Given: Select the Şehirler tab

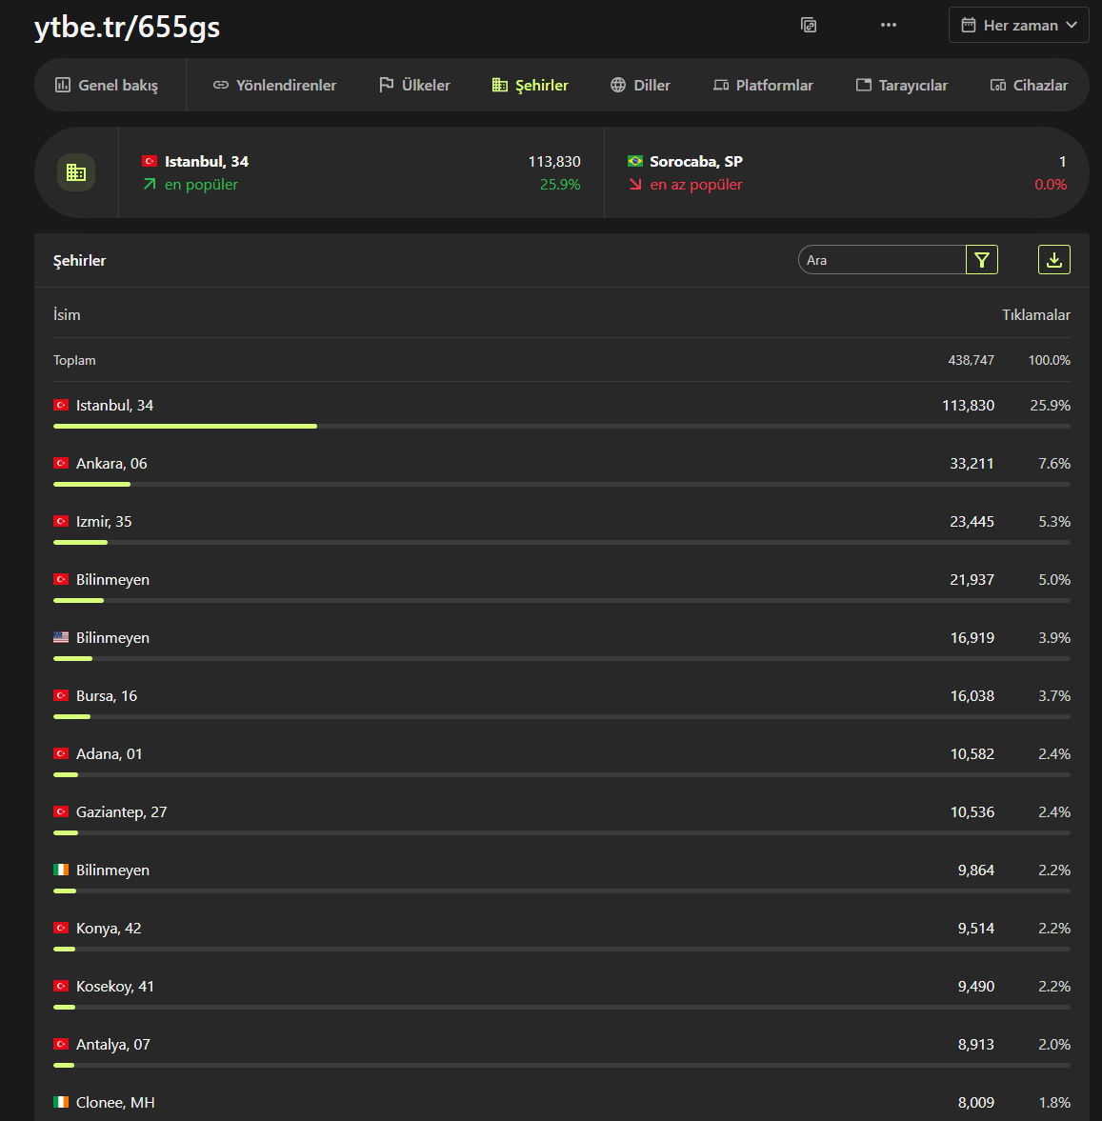Looking at the screenshot, I should pos(530,85).
